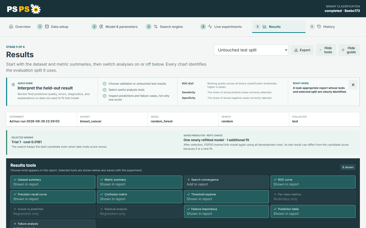Click Hide guide button
This screenshot has height=228, width=366.
coord(349,50)
